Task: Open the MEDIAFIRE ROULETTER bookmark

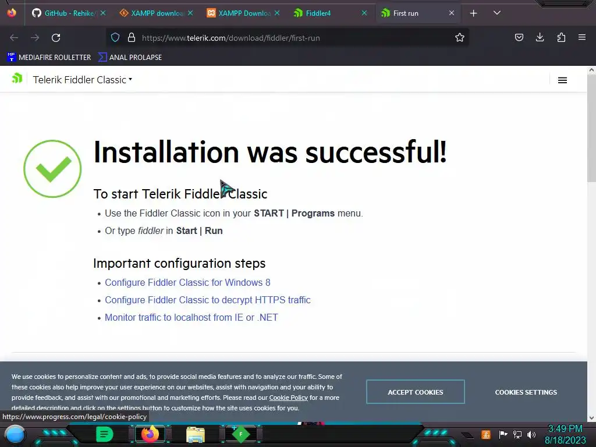Action: (49, 58)
